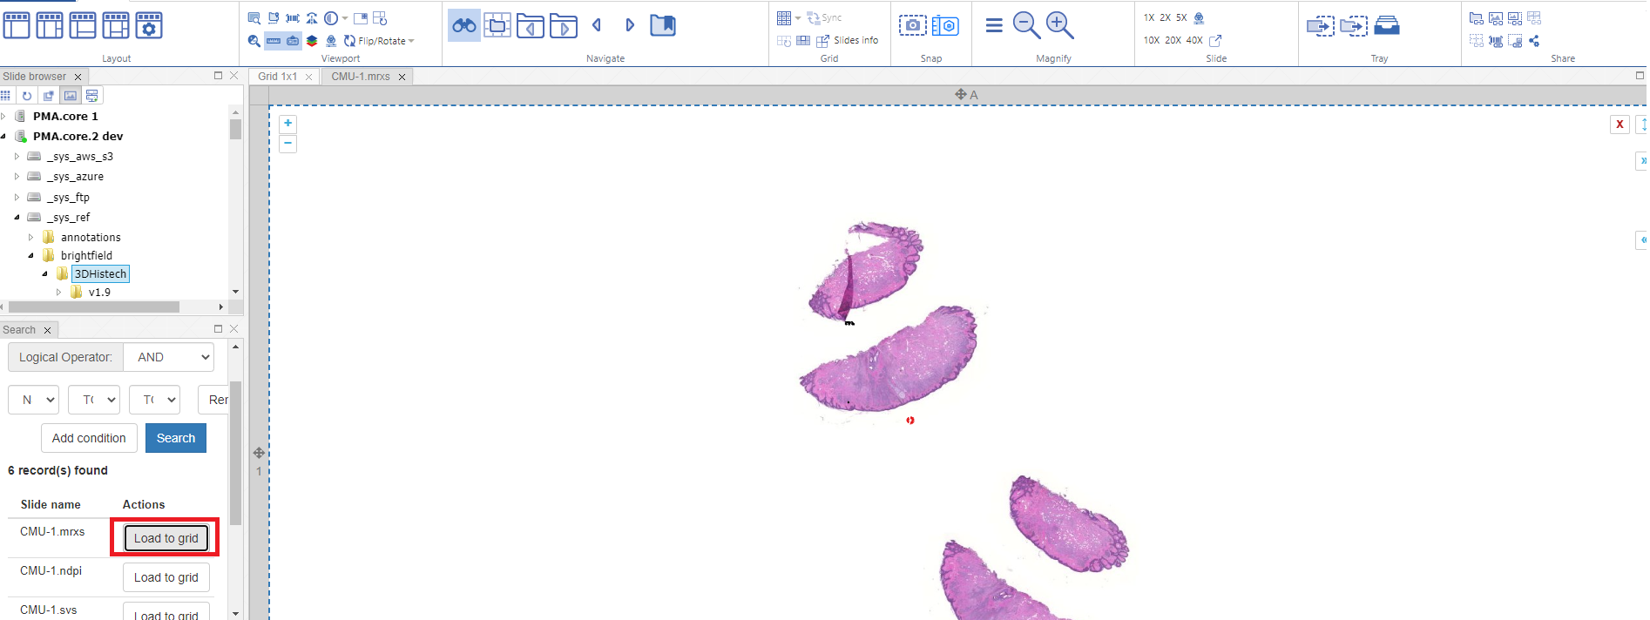Select the CMU-1.mrxs tab

pyautogui.click(x=360, y=77)
